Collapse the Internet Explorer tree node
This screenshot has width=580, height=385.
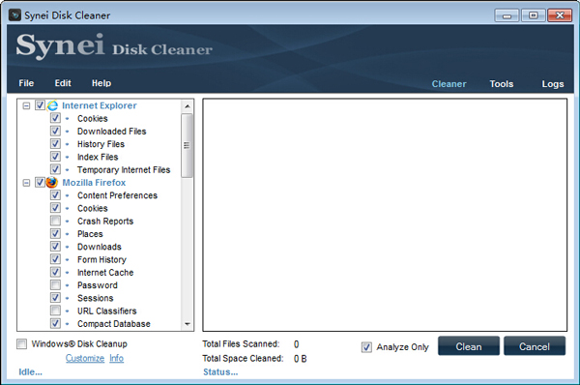coord(26,105)
